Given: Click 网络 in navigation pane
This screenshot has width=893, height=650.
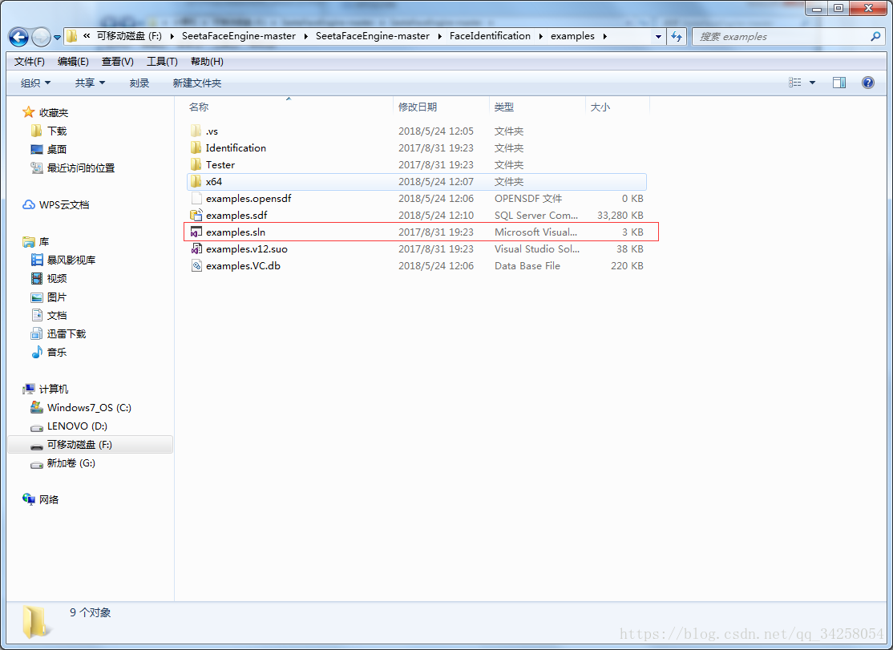Looking at the screenshot, I should (48, 500).
